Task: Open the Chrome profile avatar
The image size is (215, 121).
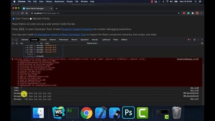Action: click(x=197, y=13)
